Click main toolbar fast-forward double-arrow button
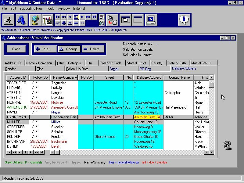The image size is (244, 183). 88,17
